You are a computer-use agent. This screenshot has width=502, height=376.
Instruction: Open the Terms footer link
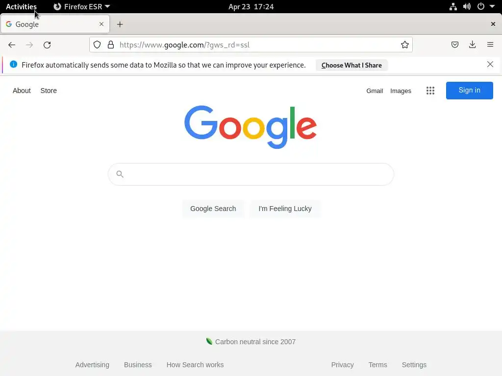378,365
